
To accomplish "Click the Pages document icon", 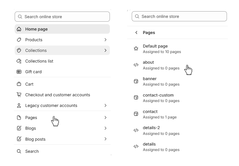I will (x=19, y=118).
